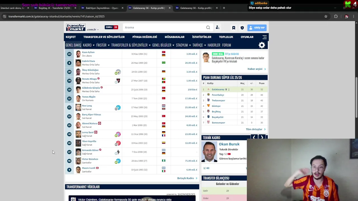Open Leroy Sané's player profile
The image size is (358, 201).
point(88,132)
